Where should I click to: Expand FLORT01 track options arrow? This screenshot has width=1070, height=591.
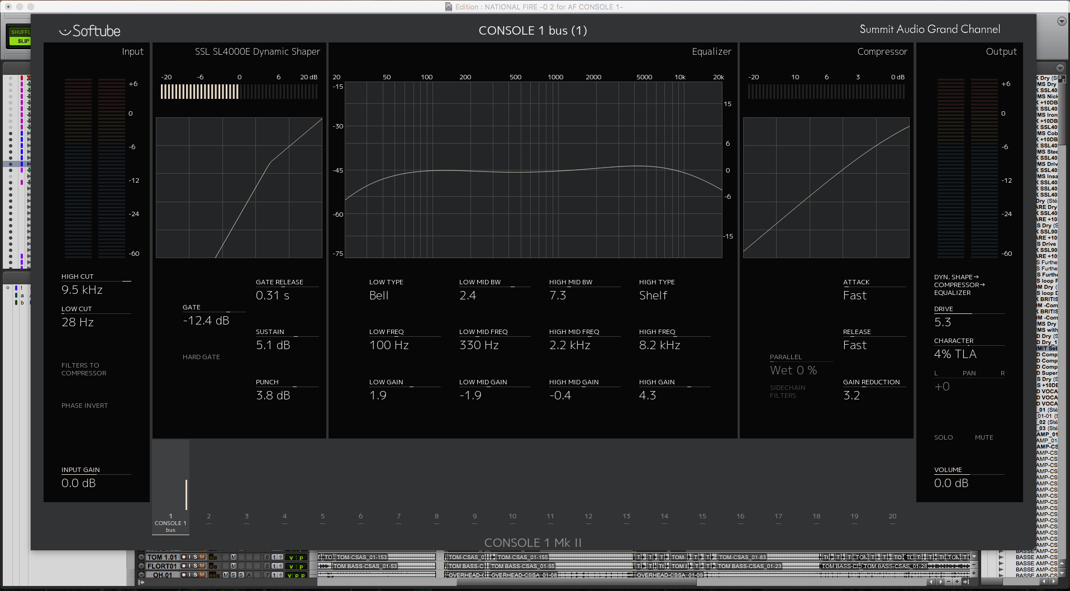coord(141,566)
